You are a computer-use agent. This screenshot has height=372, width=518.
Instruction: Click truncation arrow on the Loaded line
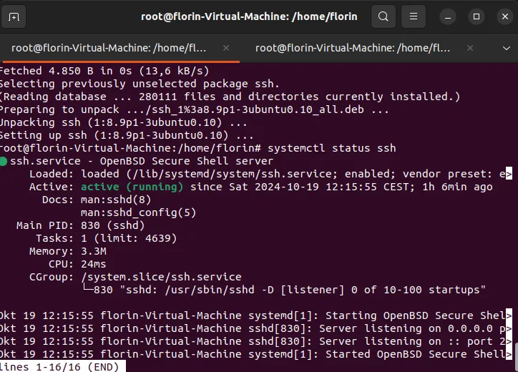click(x=508, y=174)
